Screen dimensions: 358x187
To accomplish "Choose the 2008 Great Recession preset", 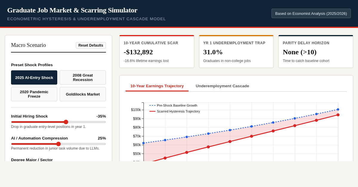I will point(83,77).
